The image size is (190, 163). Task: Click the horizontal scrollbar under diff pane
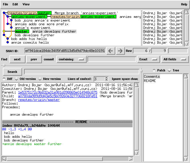[x=67, y=159]
